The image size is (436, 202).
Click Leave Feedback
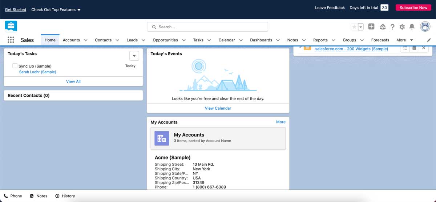(x=330, y=8)
